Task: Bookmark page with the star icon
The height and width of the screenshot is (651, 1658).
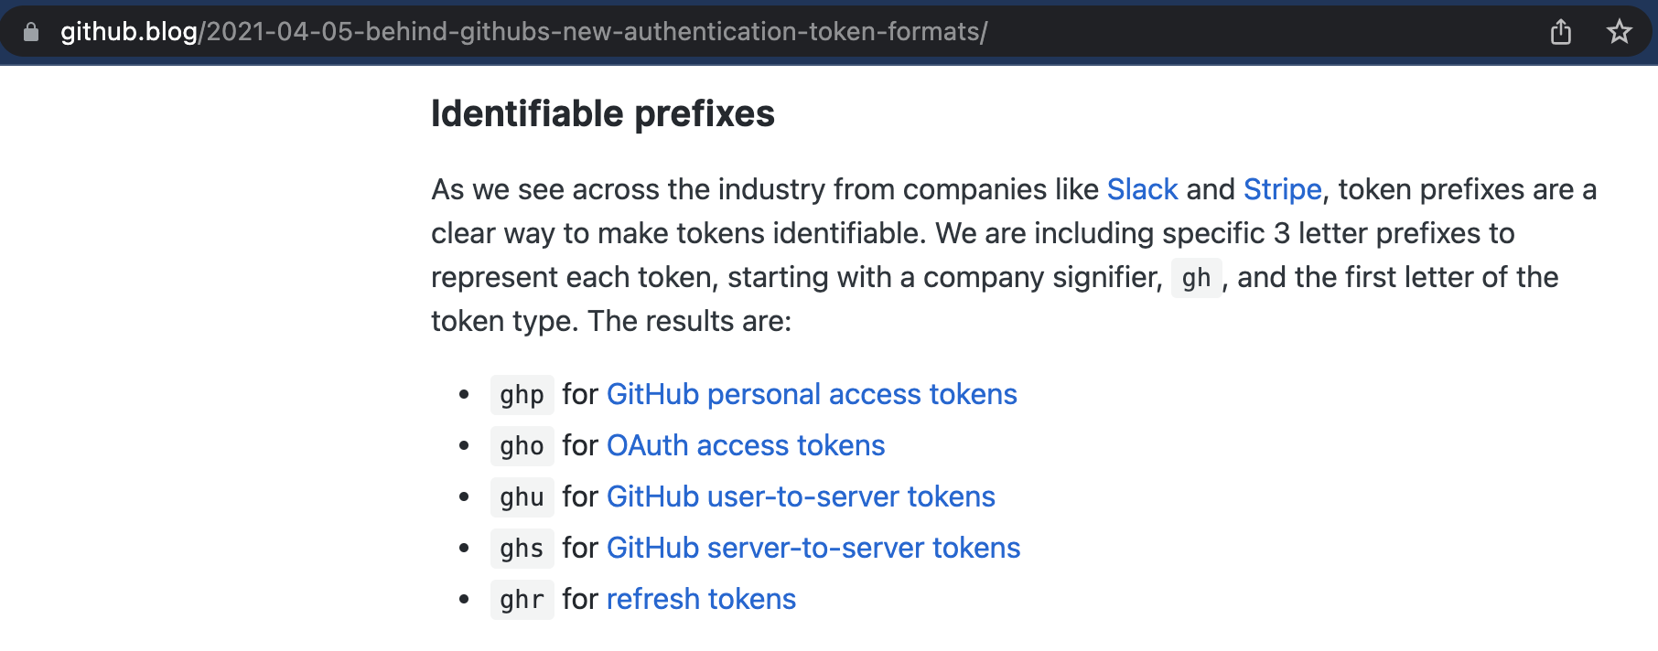Action: [1620, 32]
